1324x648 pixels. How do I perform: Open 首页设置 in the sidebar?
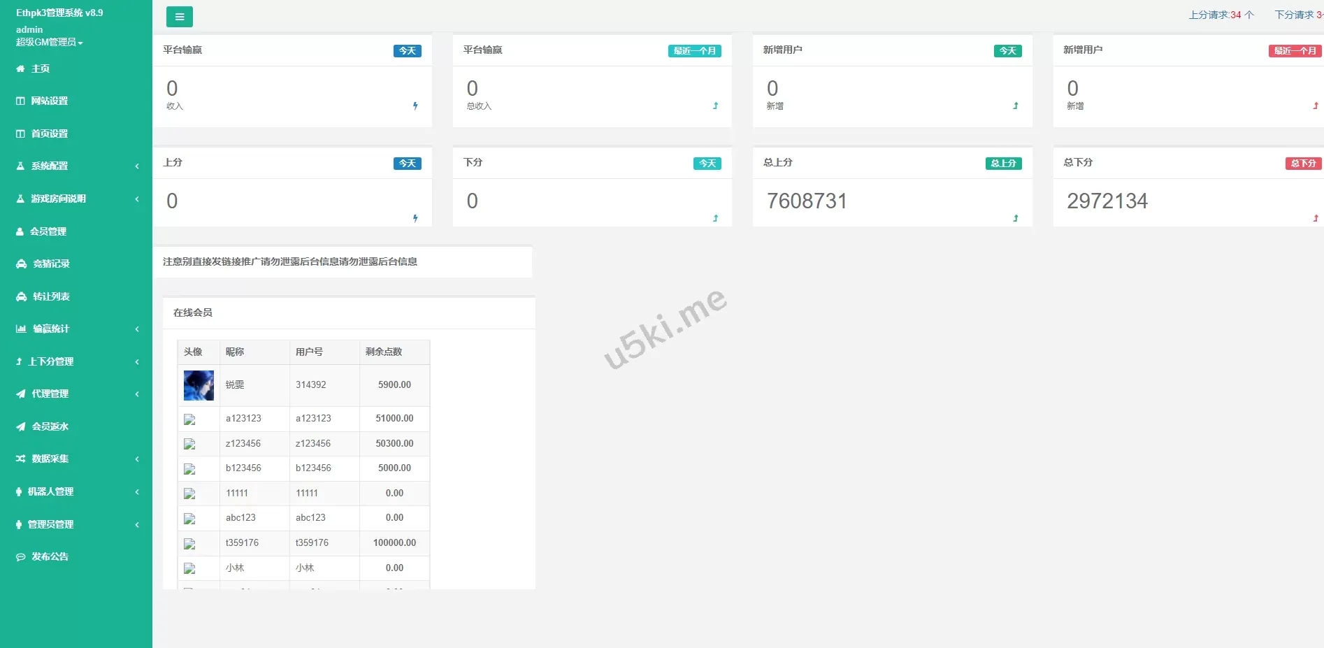(49, 134)
